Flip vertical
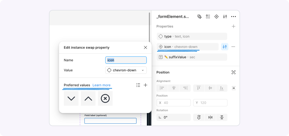289x136 pixels. point(222,117)
